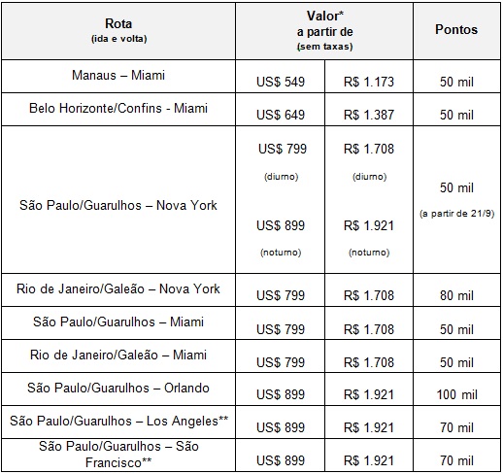Select the Pontos column header
503x474 pixels.
[x=456, y=31]
